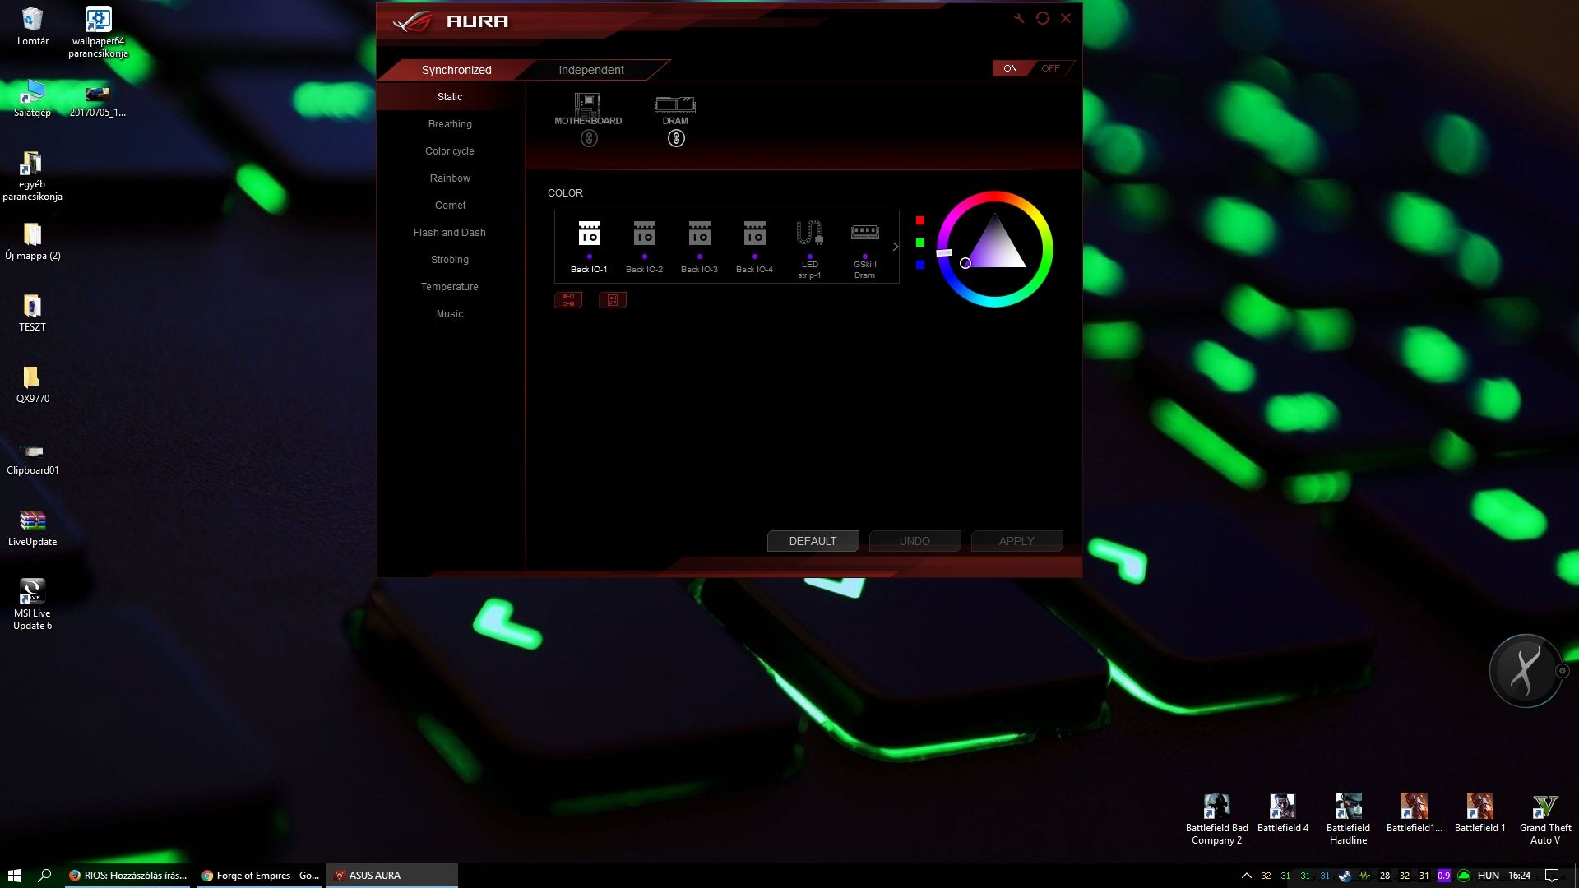Switch to Forge of Empires taskbar window

click(260, 876)
